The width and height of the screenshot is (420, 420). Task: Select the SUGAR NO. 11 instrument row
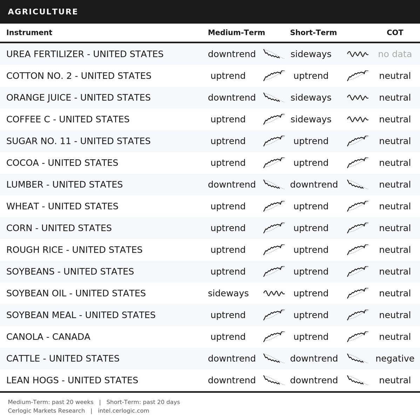click(x=210, y=141)
